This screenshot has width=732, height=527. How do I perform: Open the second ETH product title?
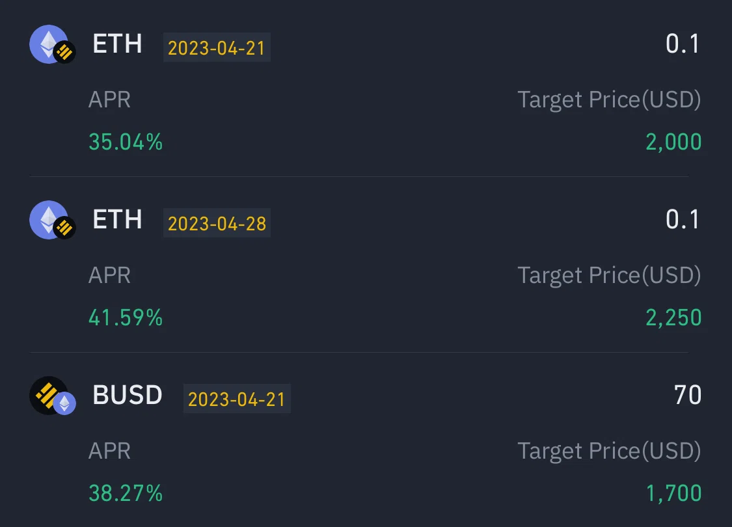(117, 219)
